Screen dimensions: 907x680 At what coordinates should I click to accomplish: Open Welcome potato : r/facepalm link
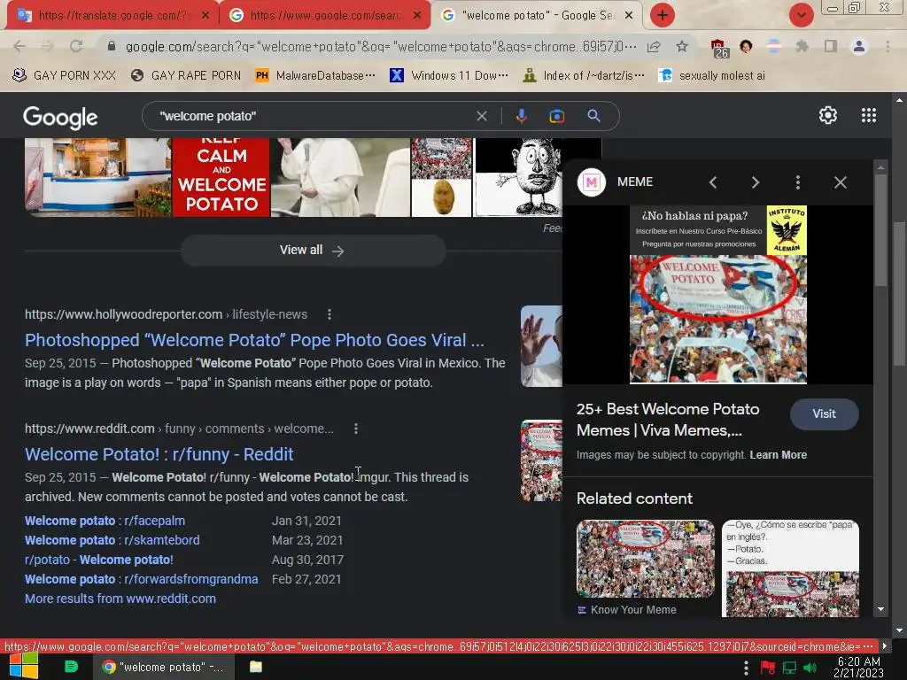105,521
